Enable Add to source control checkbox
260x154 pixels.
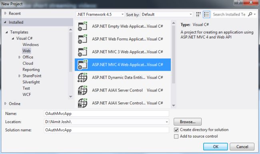pyautogui.click(x=176, y=136)
